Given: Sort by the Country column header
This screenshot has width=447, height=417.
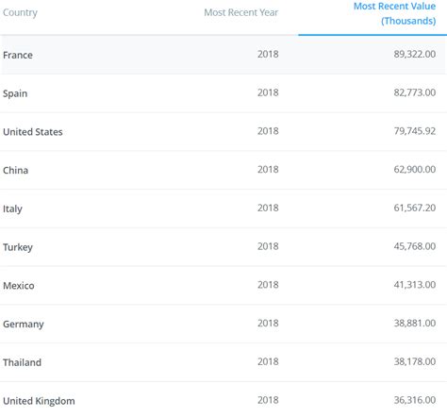Looking at the screenshot, I should coord(20,13).
